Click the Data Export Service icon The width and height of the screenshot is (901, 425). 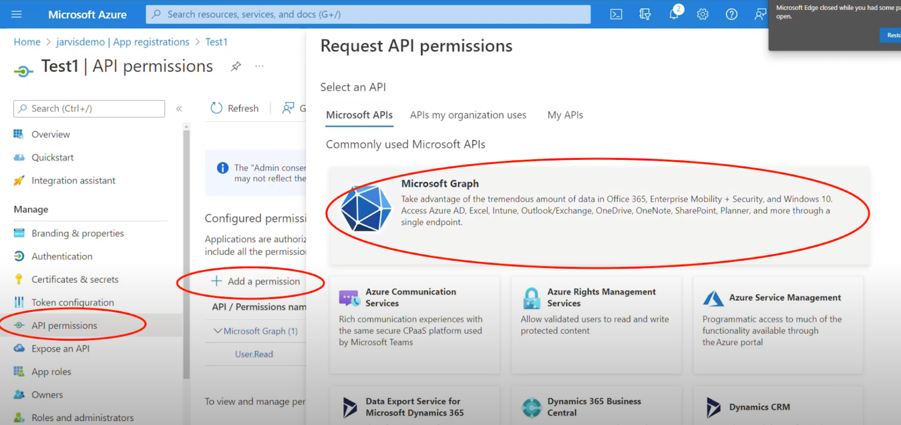tap(350, 407)
